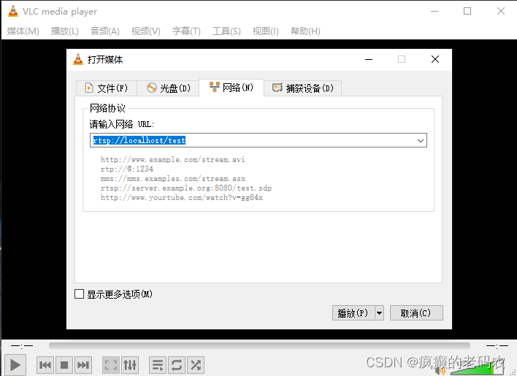The image size is (517, 376).
Task: Open the 帮助(H) menu
Action: (305, 31)
